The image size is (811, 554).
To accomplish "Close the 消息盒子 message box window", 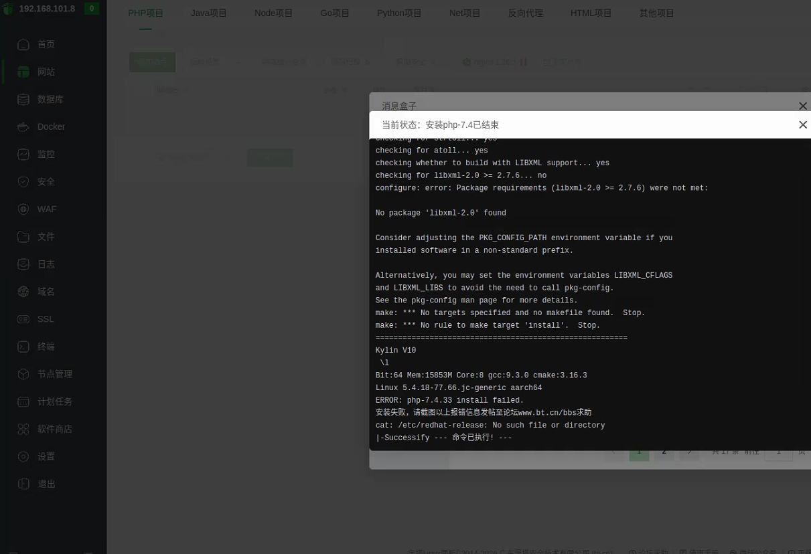I will (803, 106).
